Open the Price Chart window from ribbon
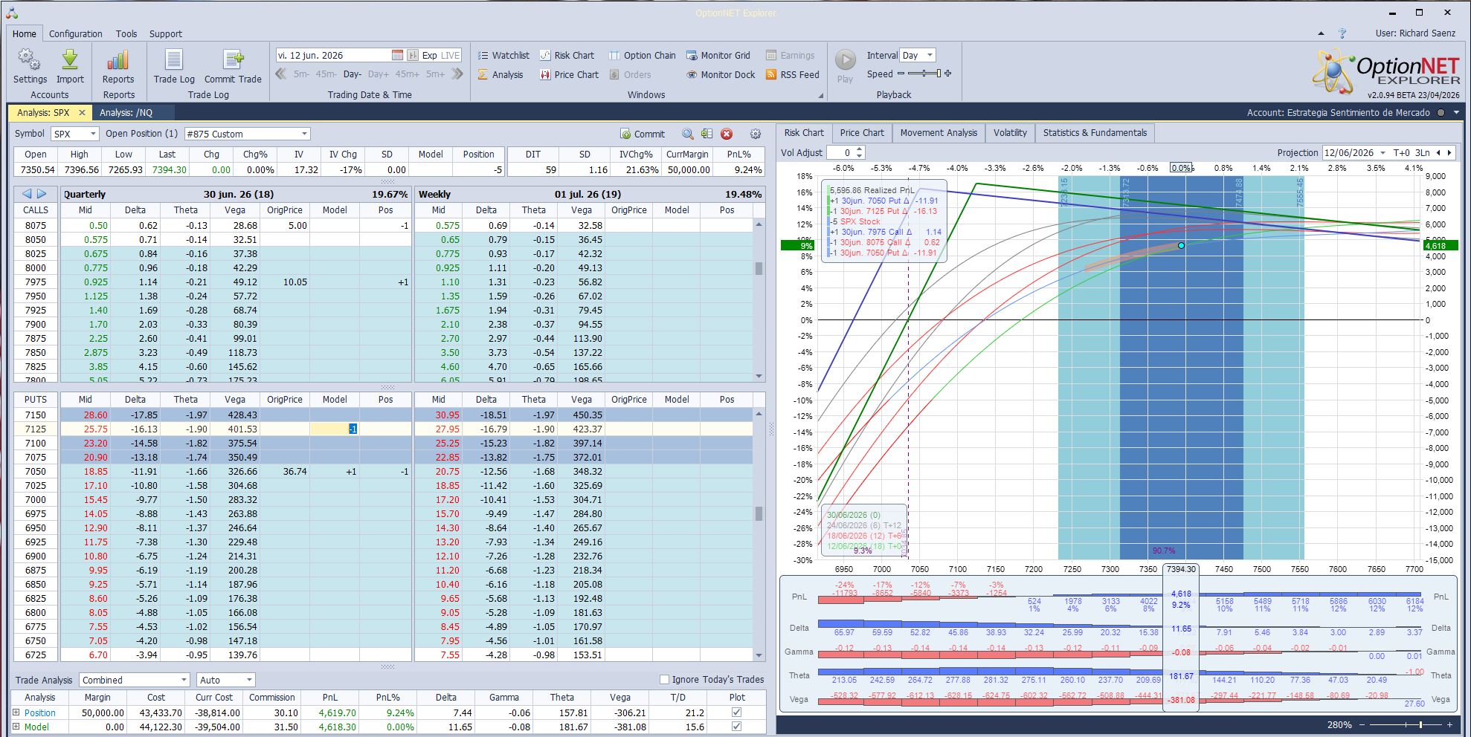Viewport: 1471px width, 737px height. click(x=569, y=74)
